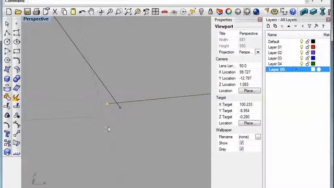Toggle lock icon of Layer 01

307,47
